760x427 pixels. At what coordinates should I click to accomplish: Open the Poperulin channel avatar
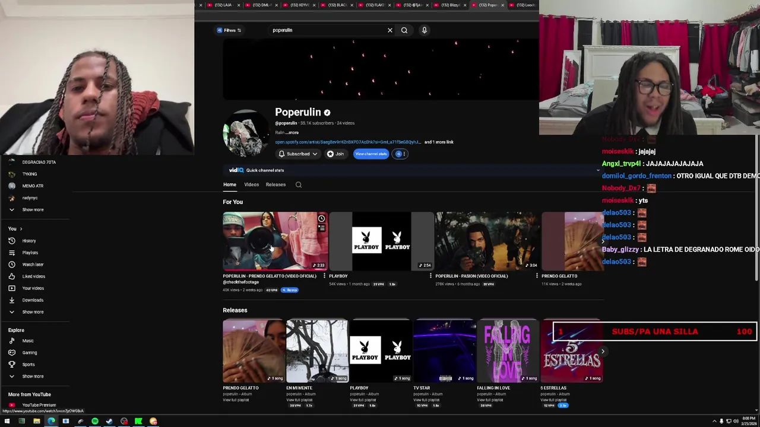[x=246, y=133]
